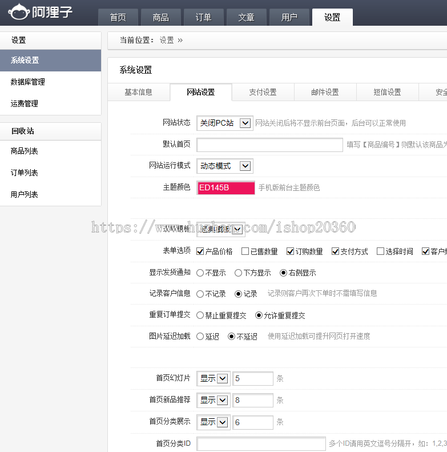Image resolution: width=447 pixels, height=452 pixels.
Task: Expand the 模板 dropdown showing 经典模版
Action: pos(221,229)
